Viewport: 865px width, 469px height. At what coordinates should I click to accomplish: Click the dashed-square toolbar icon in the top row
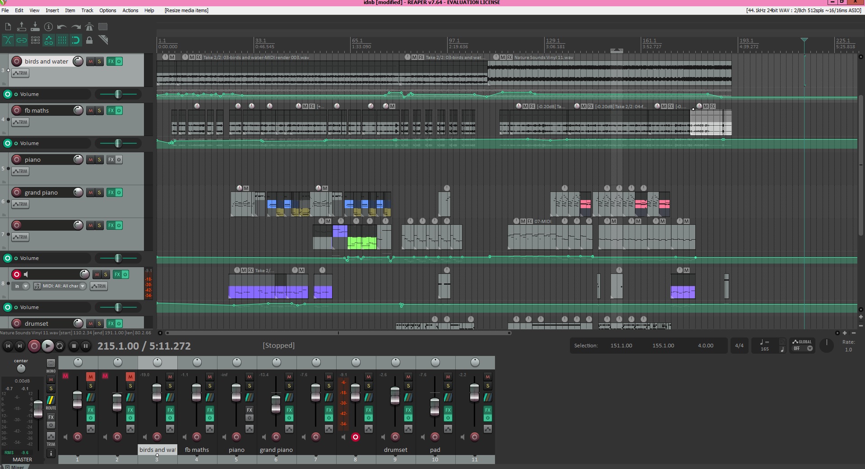(103, 27)
